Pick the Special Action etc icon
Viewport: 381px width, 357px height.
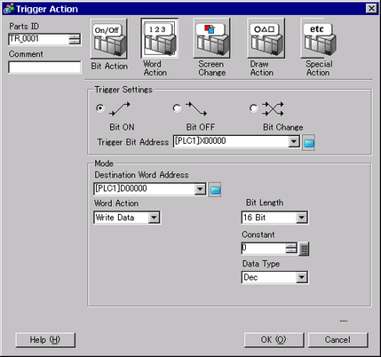point(319,38)
